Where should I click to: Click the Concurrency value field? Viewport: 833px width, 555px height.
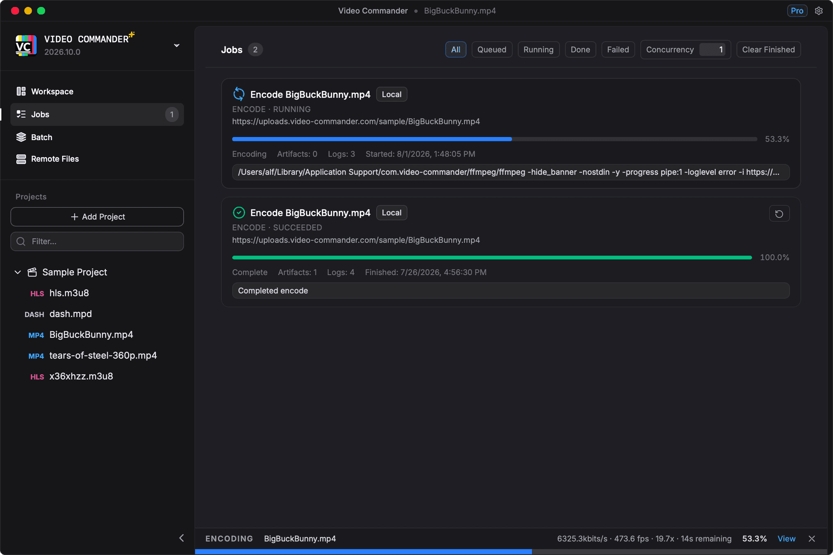[x=712, y=49]
